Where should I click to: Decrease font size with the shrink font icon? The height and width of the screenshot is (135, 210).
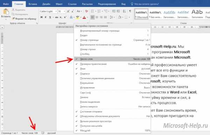coord(73,12)
